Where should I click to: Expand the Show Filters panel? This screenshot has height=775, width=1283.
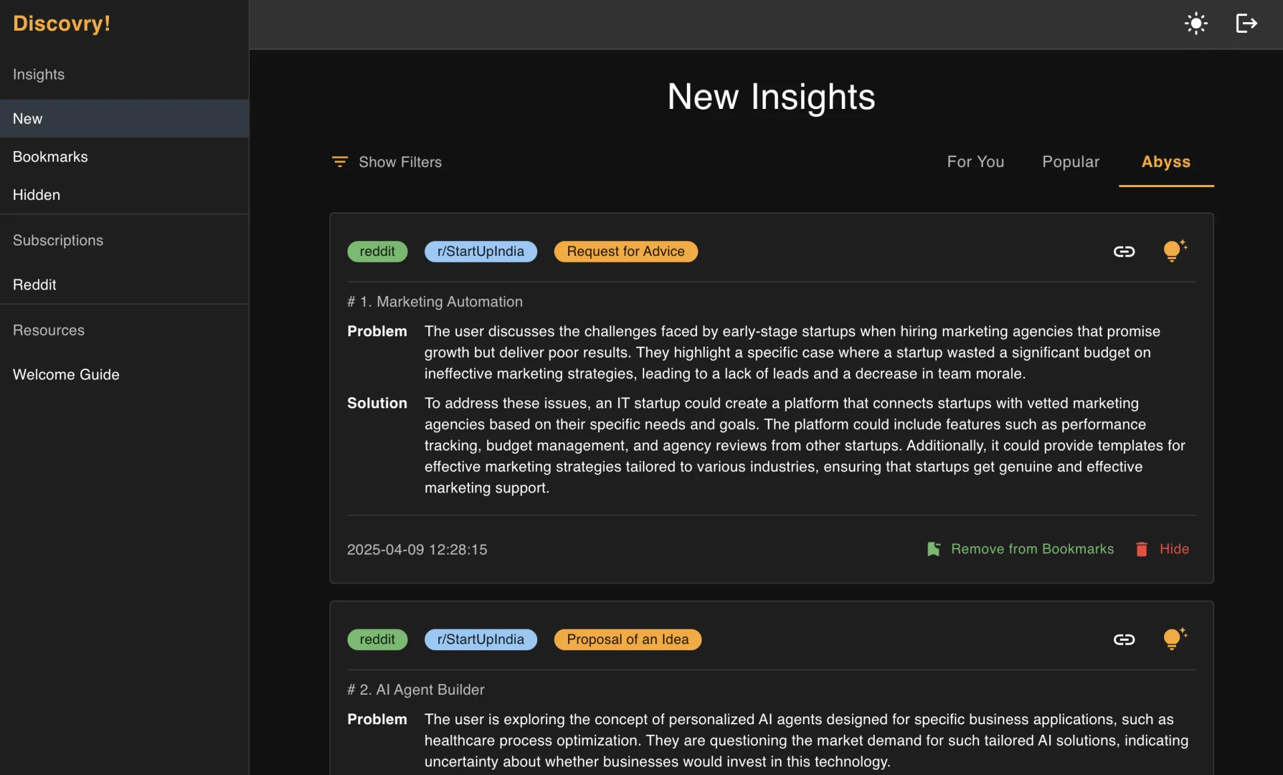tap(400, 162)
